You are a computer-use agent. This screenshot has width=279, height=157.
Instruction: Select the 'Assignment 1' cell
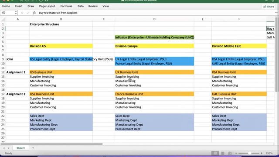point(17,72)
